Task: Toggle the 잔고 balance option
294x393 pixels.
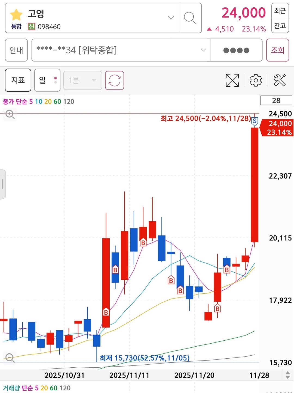Action: 280,26
